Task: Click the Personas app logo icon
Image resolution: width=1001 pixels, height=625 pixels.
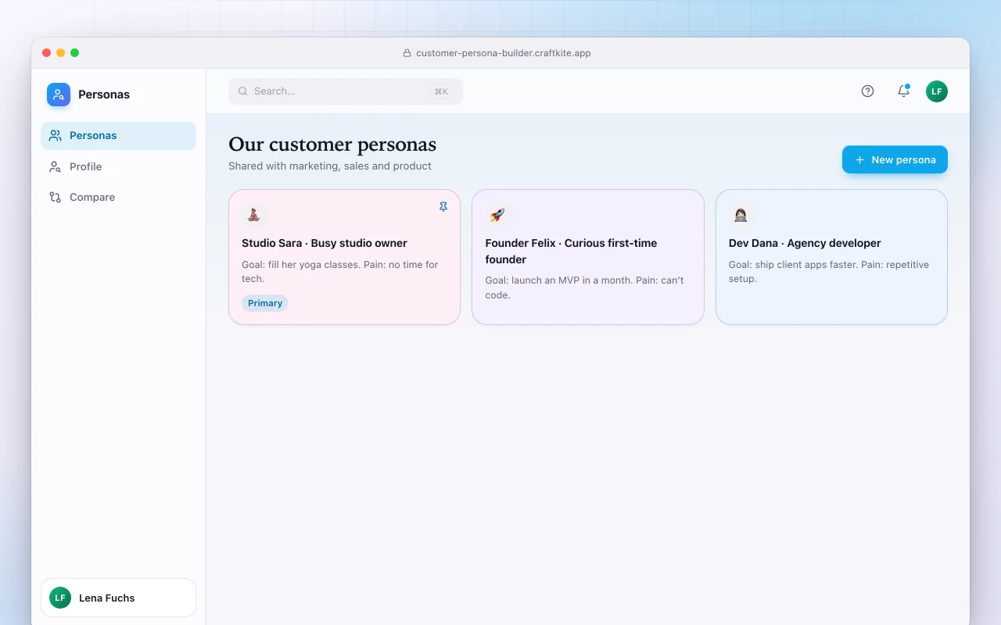Action: point(59,95)
